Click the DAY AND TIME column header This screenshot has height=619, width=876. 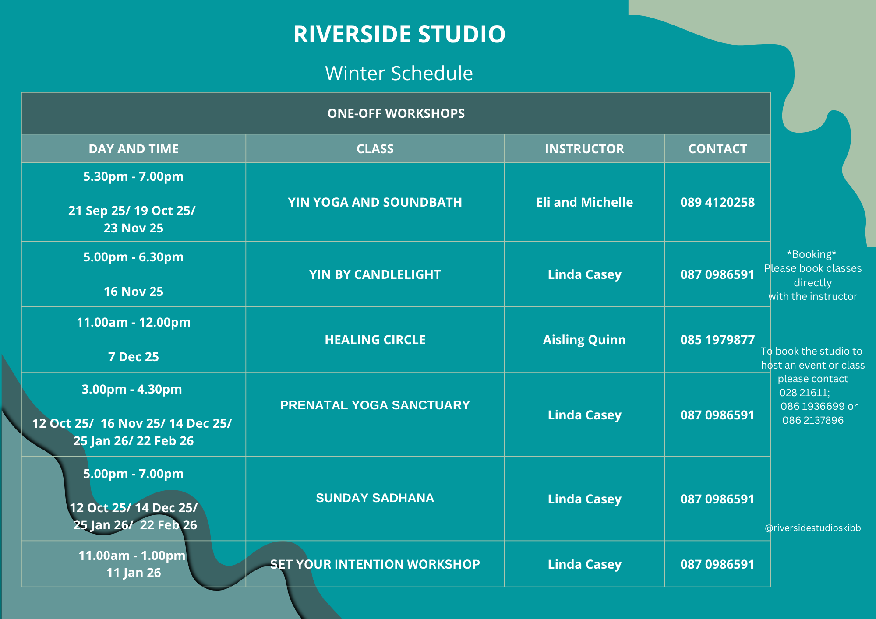[x=134, y=149]
